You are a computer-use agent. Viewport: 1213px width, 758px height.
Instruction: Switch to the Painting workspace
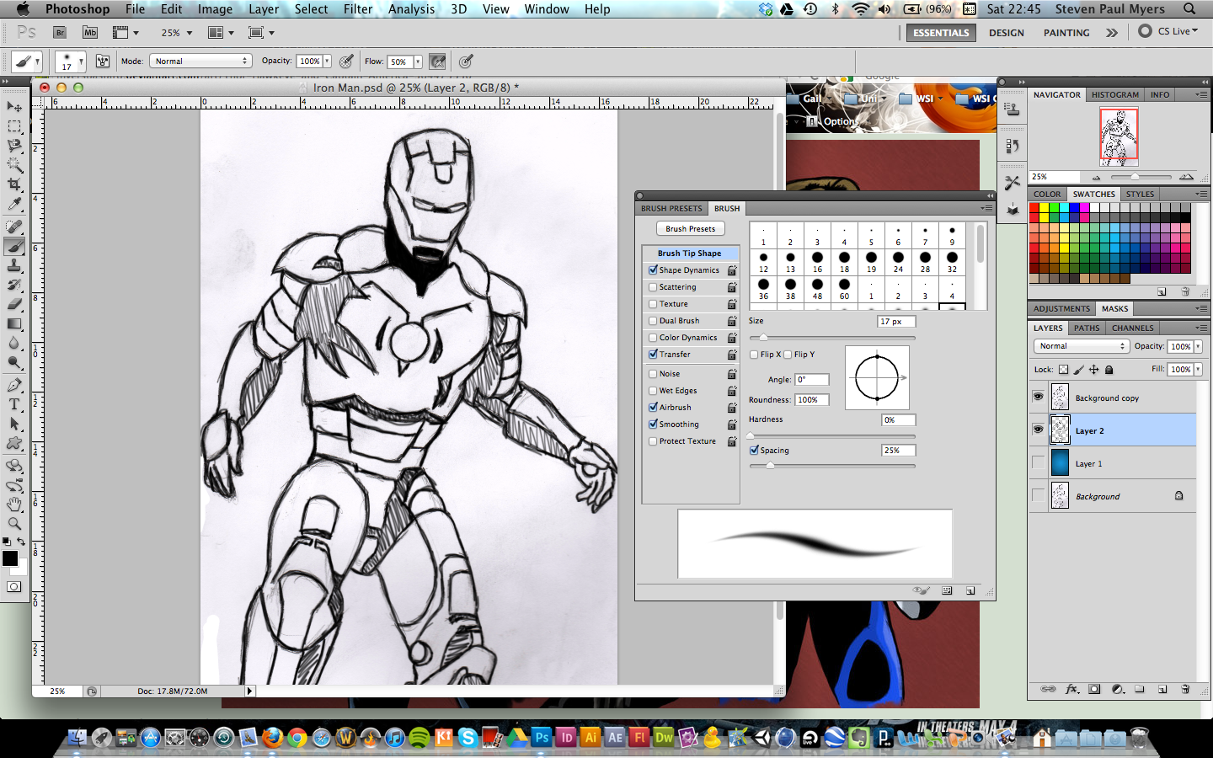(x=1066, y=33)
